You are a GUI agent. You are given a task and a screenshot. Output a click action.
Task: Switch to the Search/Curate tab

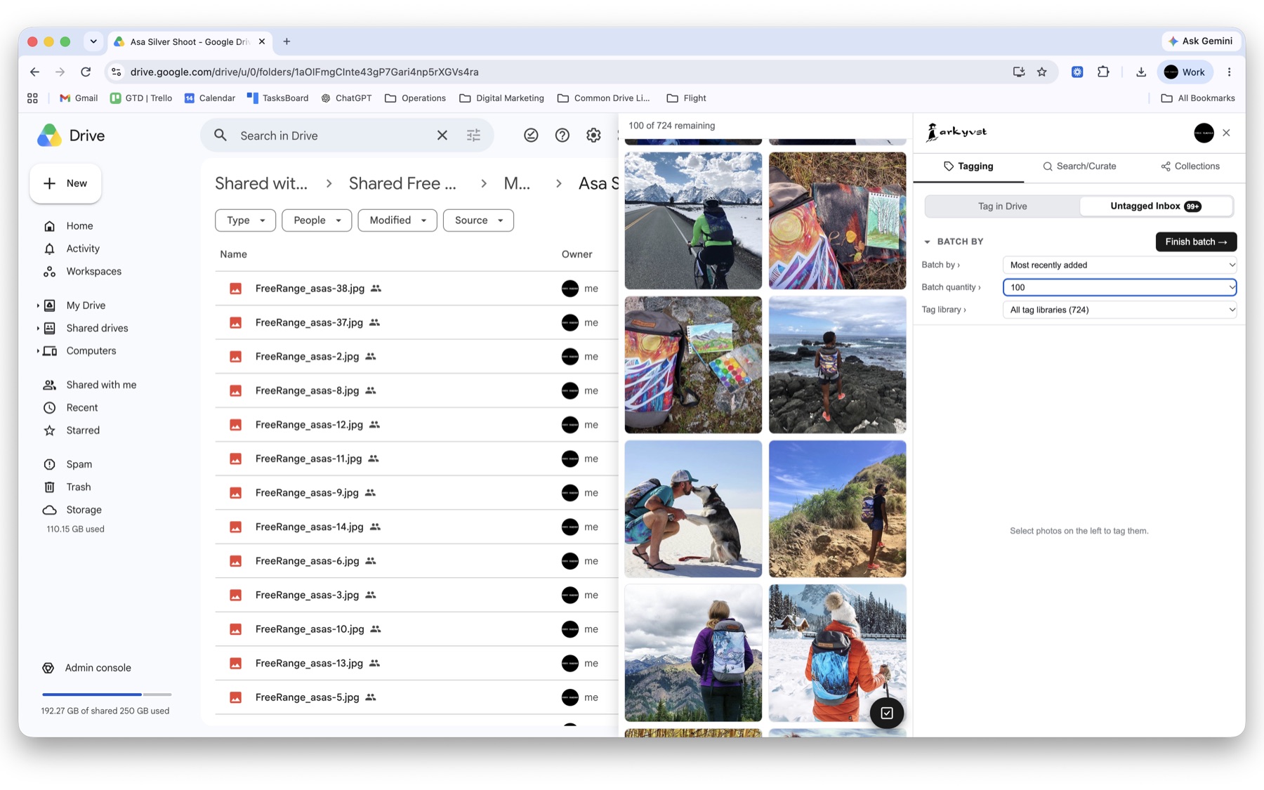pyautogui.click(x=1079, y=166)
